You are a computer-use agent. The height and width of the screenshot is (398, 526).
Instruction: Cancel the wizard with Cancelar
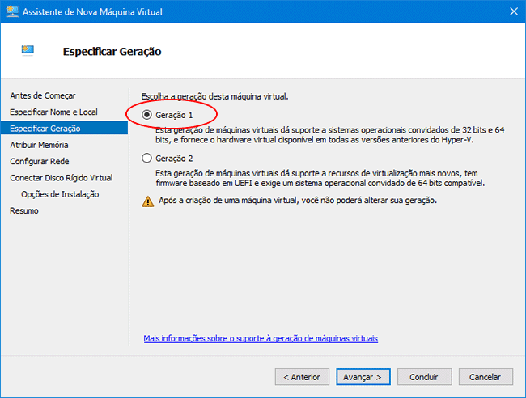tap(486, 377)
